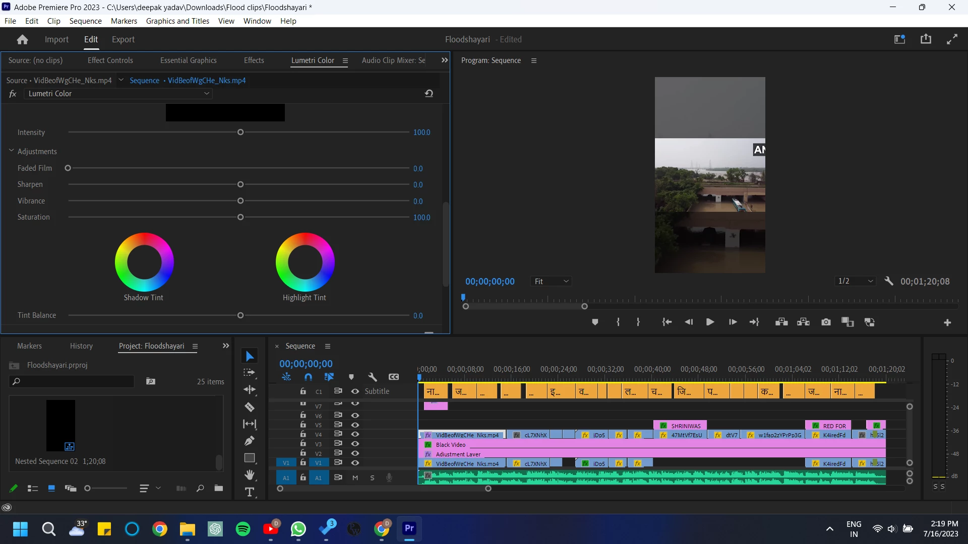This screenshot has width=968, height=544.
Task: Open the Fit zoom level dropdown
Action: click(x=552, y=282)
